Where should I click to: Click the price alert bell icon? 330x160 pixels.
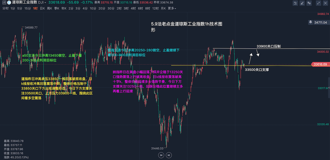click(x=311, y=22)
